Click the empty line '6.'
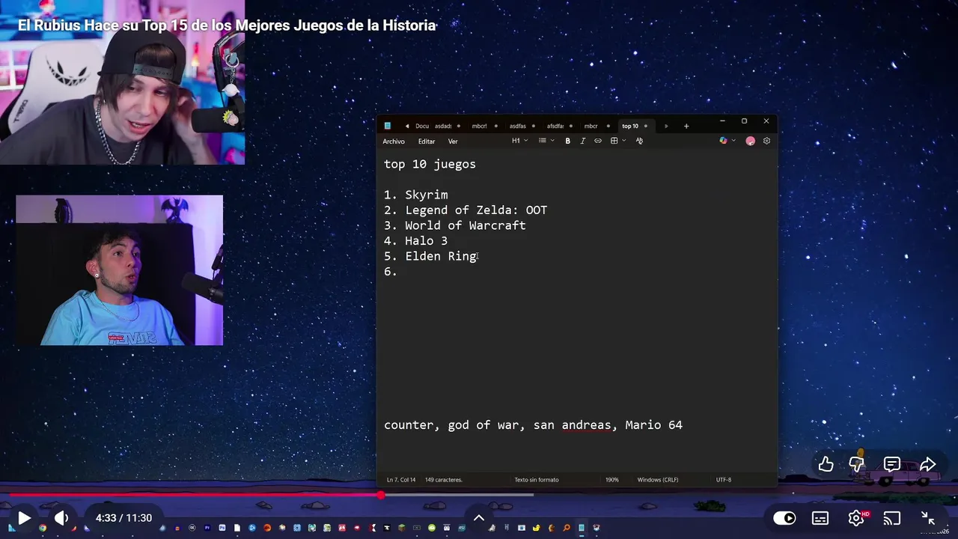958x539 pixels. 391,272
